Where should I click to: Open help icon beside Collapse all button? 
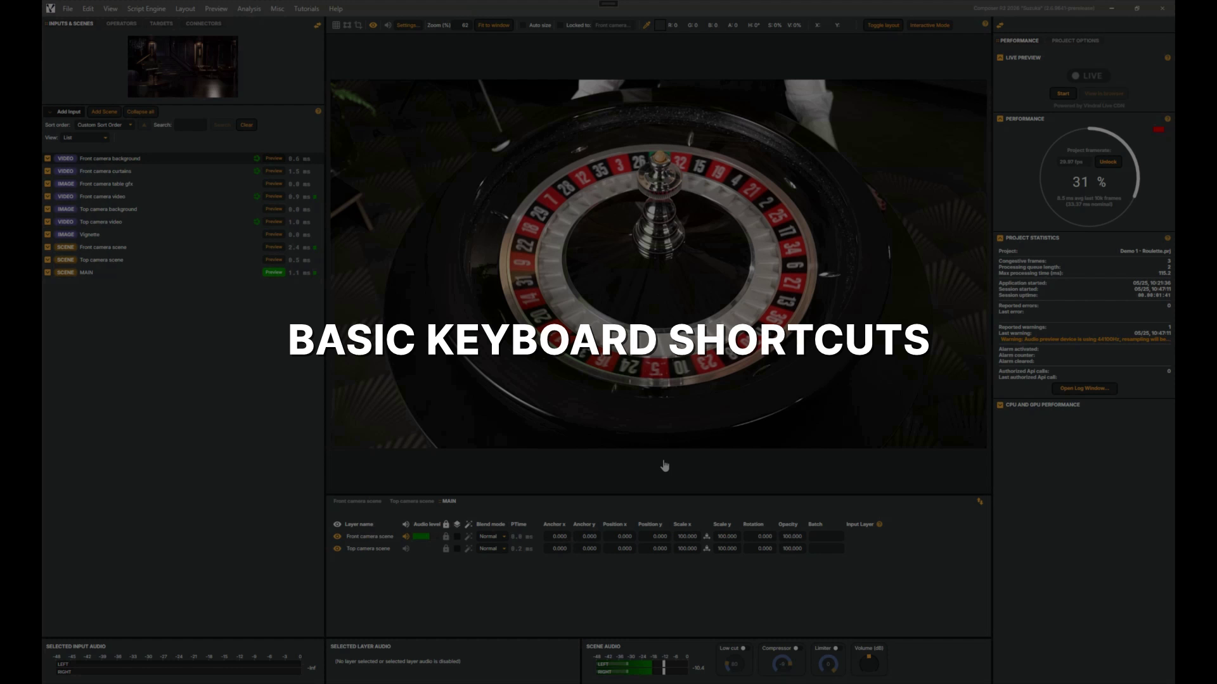point(318,111)
